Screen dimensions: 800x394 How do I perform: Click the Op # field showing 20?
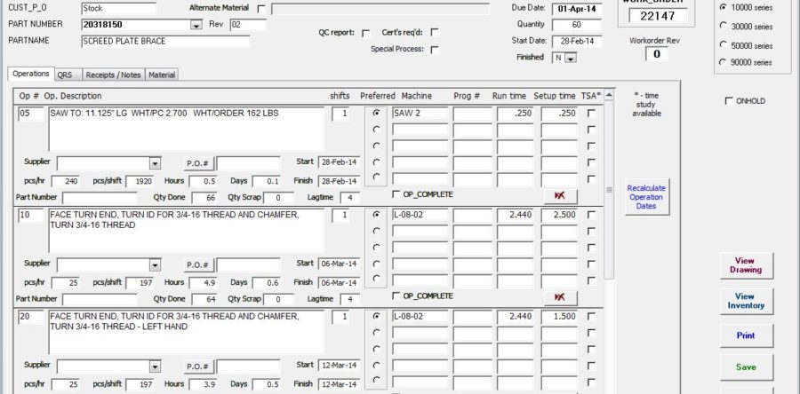click(30, 317)
